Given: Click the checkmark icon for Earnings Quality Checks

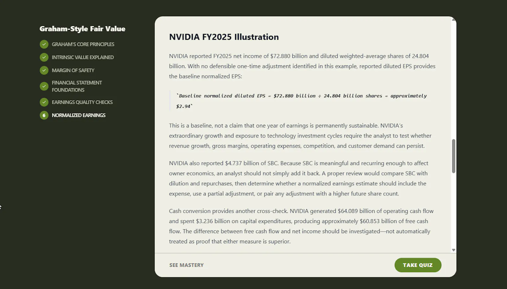Looking at the screenshot, I should pos(44,102).
